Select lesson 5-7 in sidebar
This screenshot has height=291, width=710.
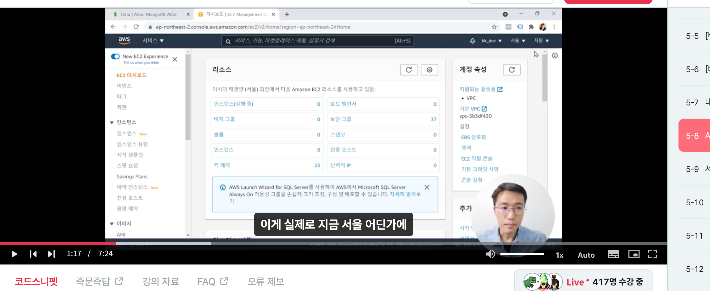coord(694,102)
